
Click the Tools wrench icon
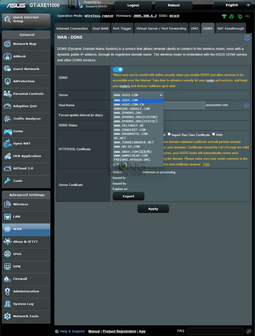tap(7, 181)
